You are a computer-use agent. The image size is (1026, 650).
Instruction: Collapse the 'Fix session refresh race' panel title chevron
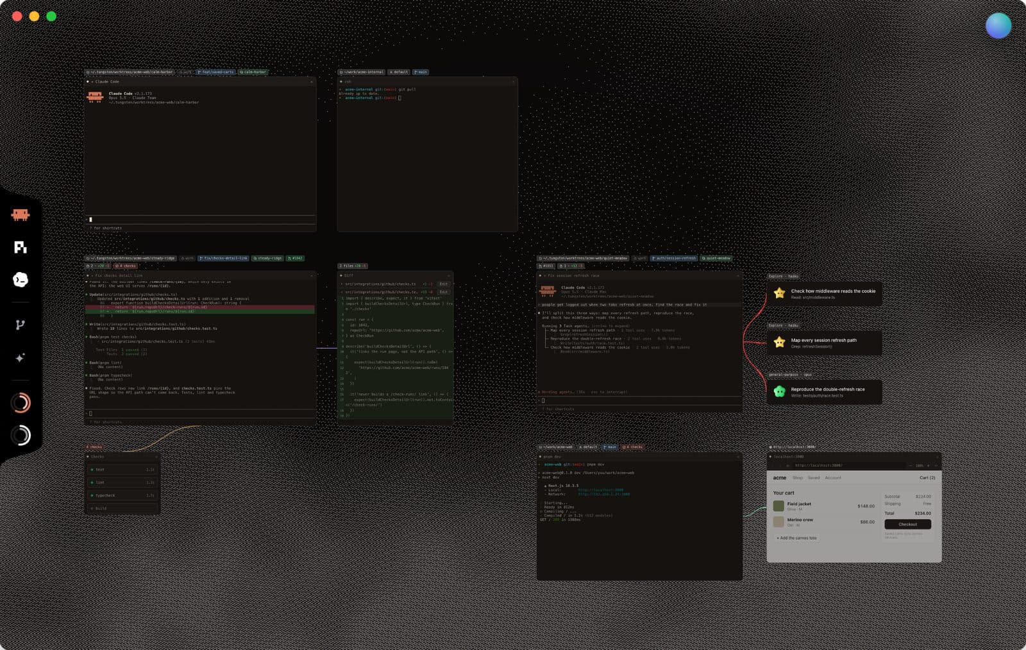point(544,275)
